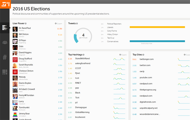Open Black hashtag row

tap(97, 93)
